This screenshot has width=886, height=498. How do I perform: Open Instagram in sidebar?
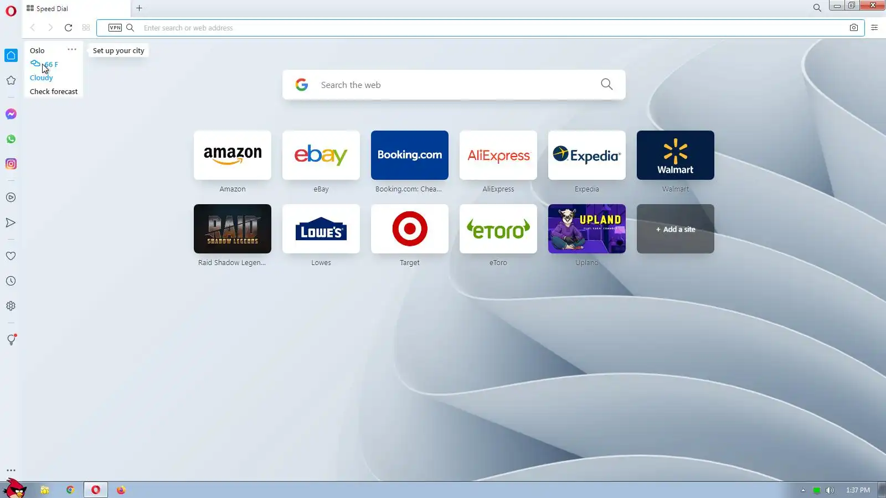[x=11, y=164]
